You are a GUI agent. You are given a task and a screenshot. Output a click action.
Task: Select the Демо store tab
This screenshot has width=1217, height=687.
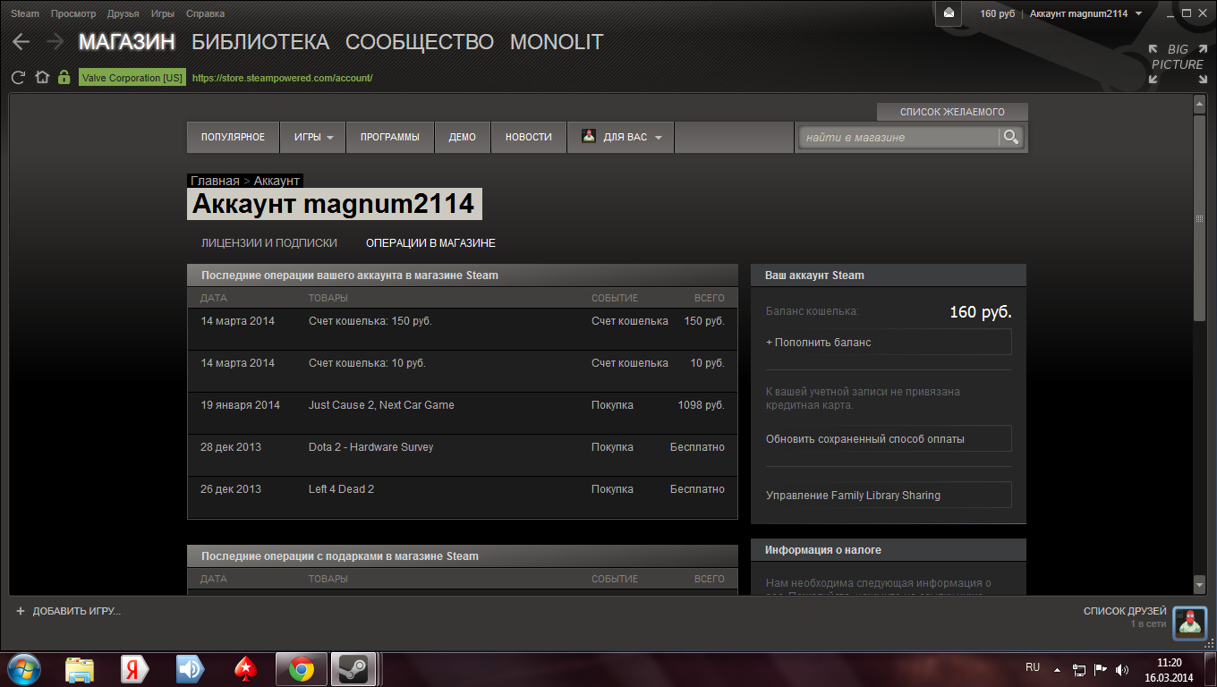click(463, 137)
